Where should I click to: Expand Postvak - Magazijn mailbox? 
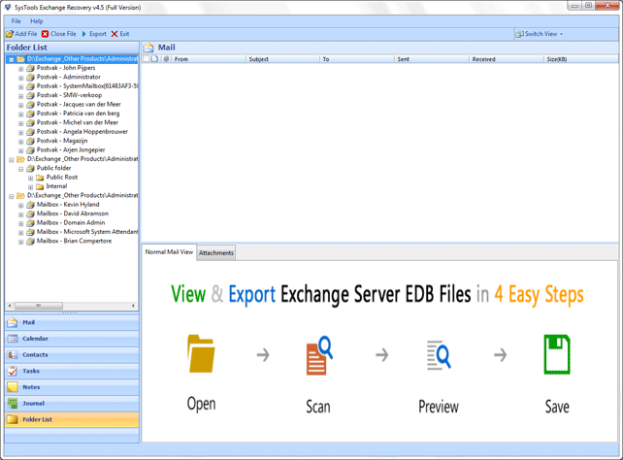[21, 142]
